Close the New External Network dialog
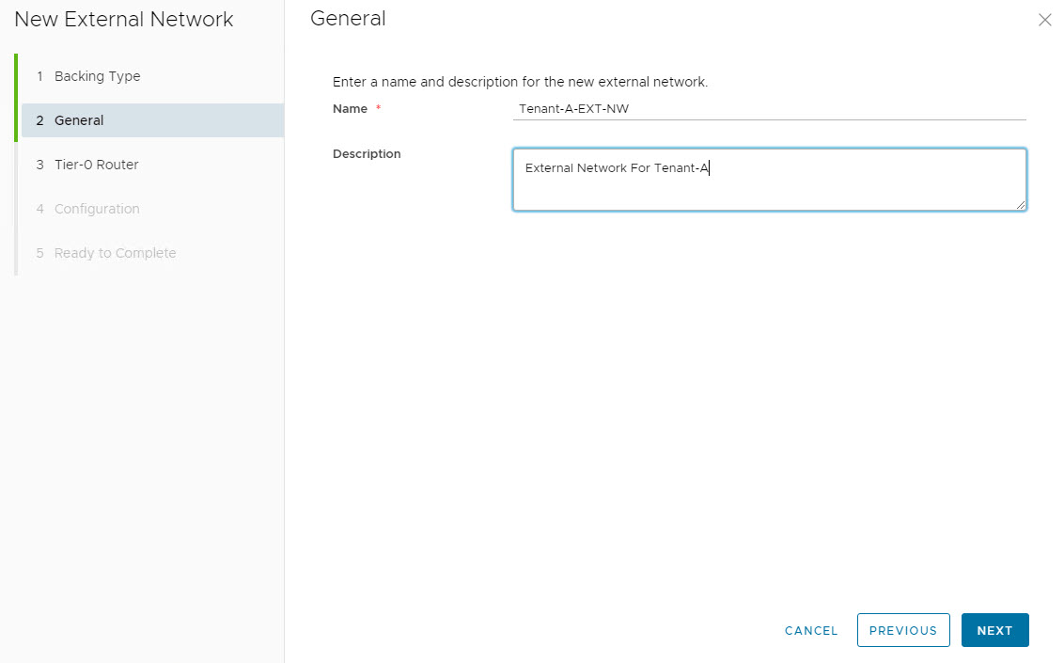This screenshot has height=663, width=1064. [x=1044, y=20]
